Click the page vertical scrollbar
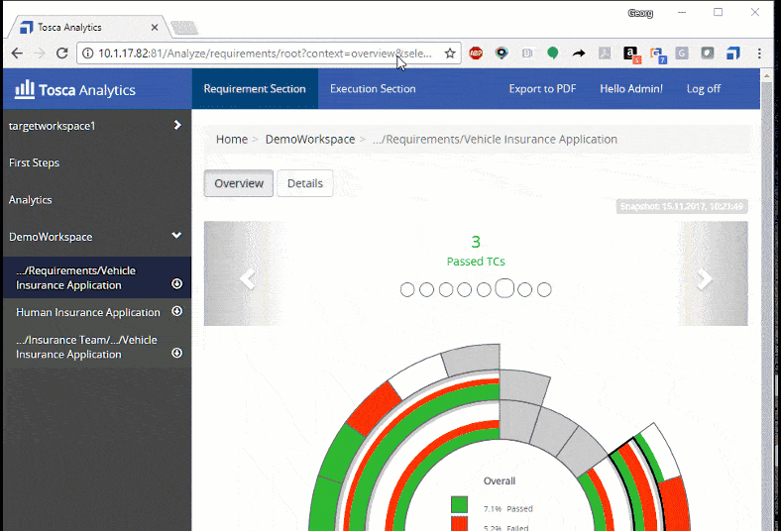The width and height of the screenshot is (781, 531). (766, 298)
